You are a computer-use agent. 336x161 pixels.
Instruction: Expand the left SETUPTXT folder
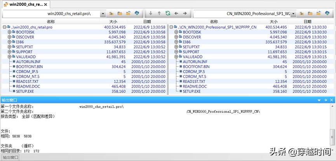(9, 47)
